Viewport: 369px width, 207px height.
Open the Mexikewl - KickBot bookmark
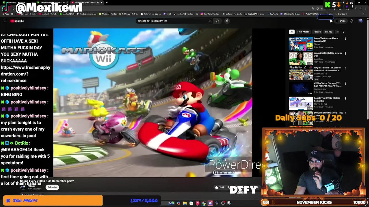tap(108, 14)
